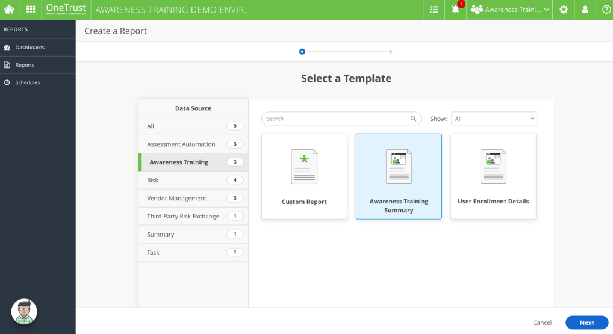Click the home icon in top bar

click(x=10, y=10)
